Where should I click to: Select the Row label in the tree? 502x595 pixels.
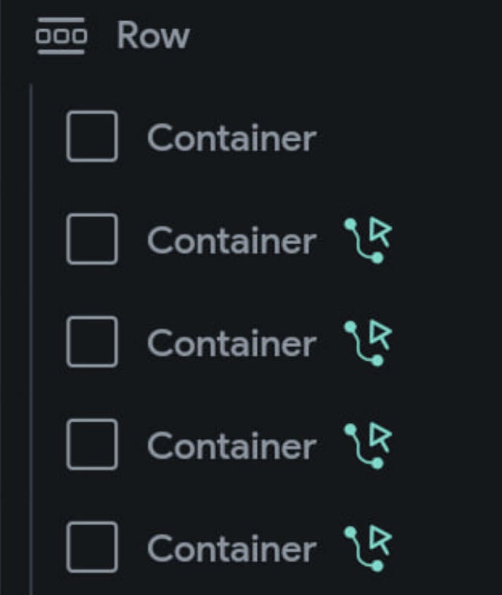click(152, 36)
